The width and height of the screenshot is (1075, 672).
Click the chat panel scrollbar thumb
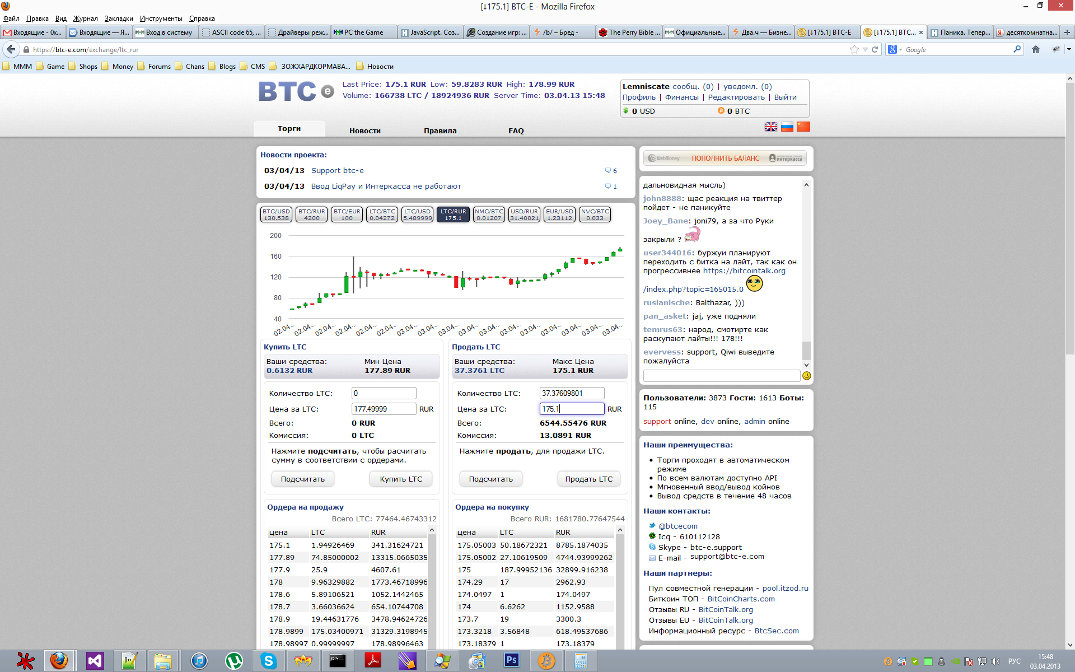click(x=806, y=351)
